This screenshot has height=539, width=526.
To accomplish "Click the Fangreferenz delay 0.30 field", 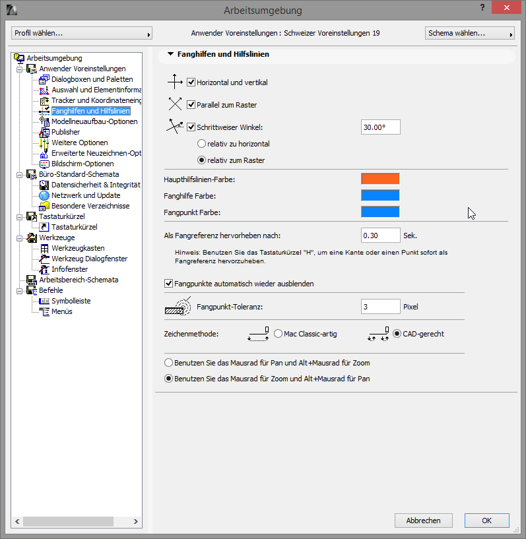I will (x=381, y=236).
